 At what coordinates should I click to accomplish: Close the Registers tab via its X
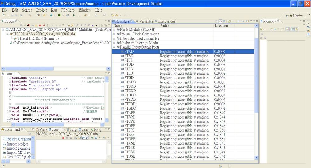click(x=131, y=21)
